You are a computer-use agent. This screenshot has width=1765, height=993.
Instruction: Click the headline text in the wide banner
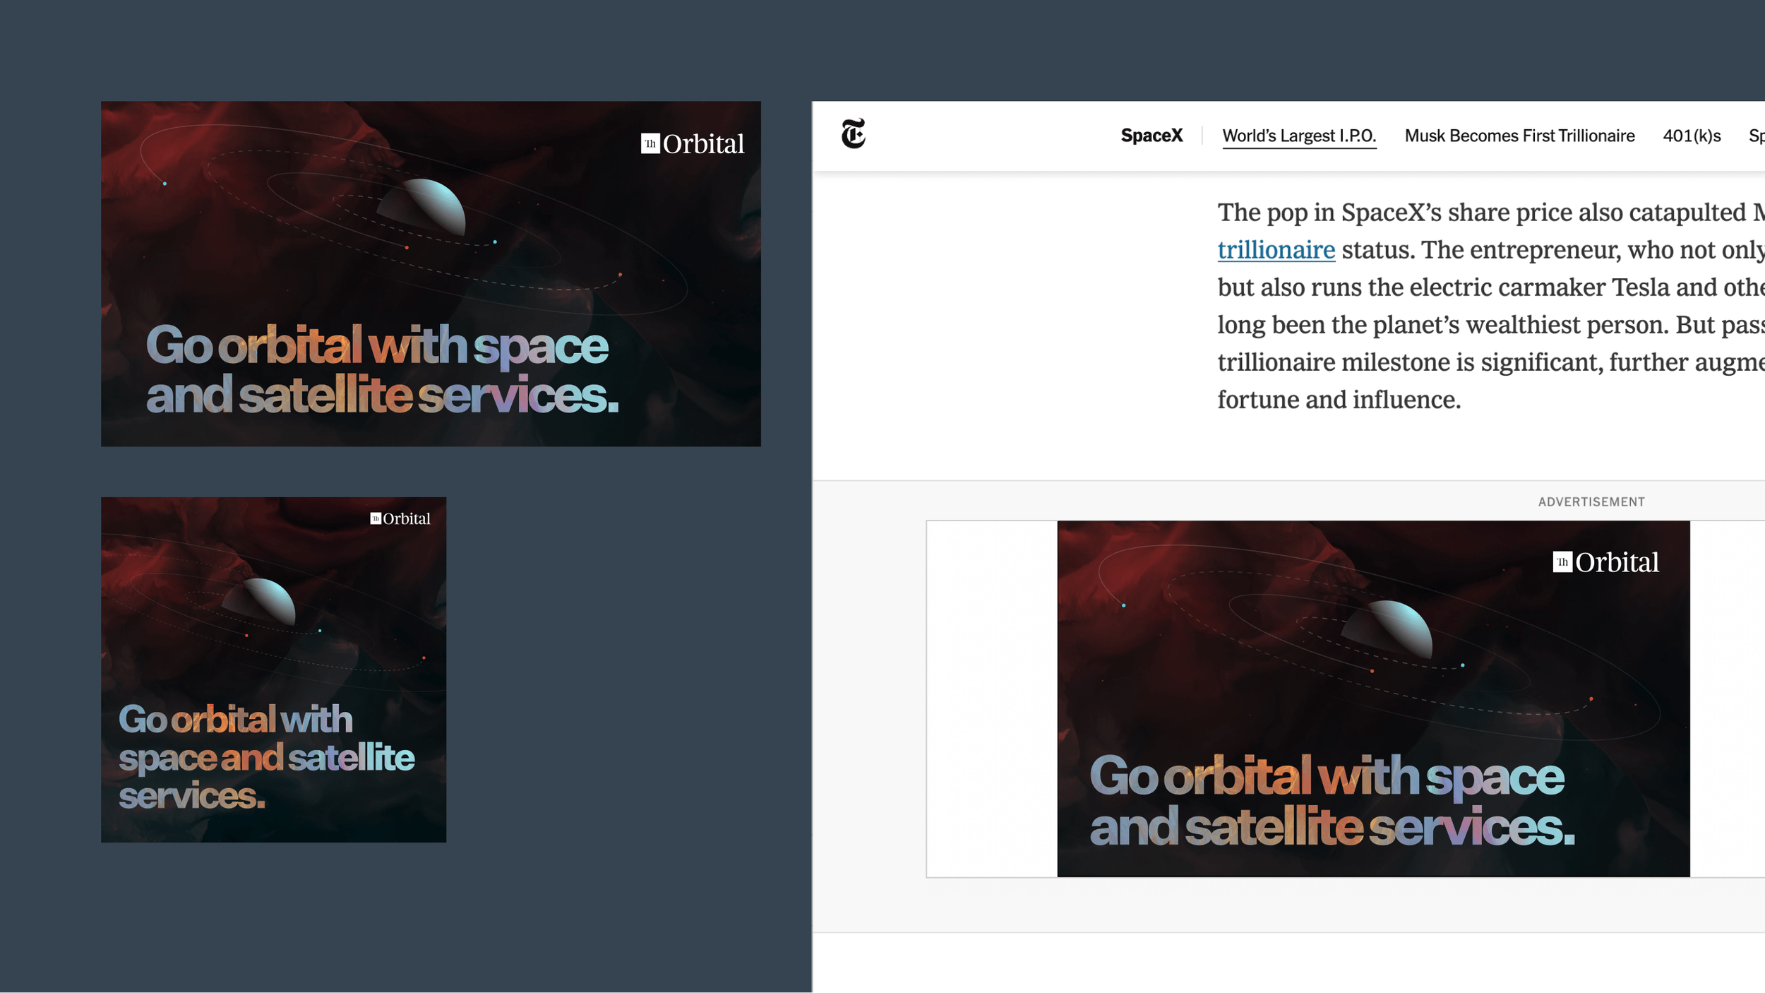point(382,369)
